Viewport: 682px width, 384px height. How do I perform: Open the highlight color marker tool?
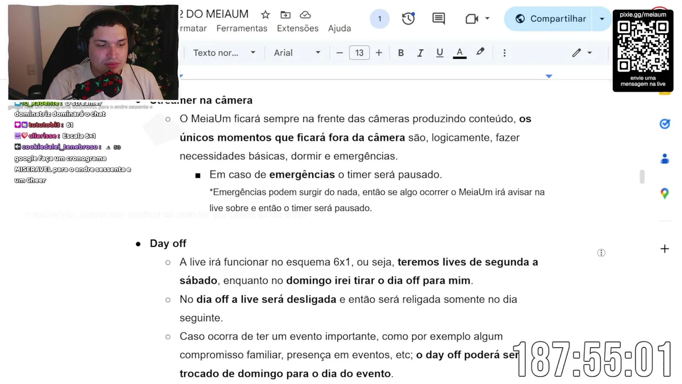(x=480, y=52)
